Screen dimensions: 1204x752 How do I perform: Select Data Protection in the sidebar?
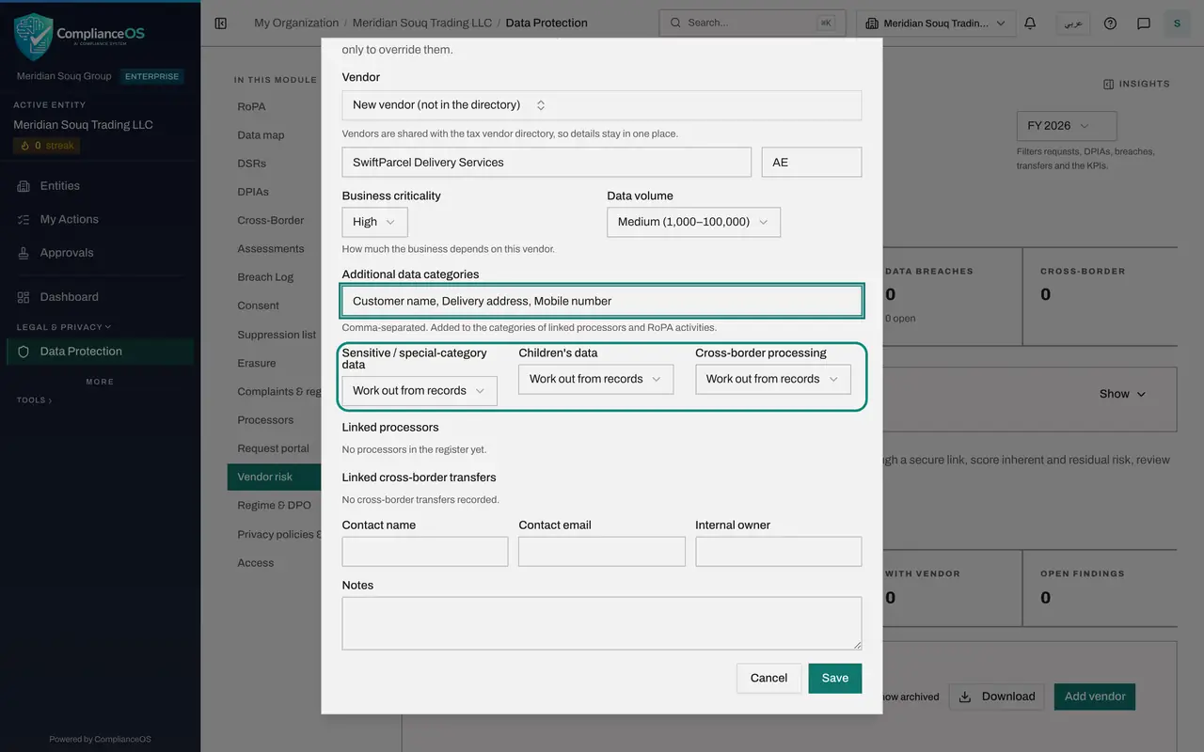(100, 352)
